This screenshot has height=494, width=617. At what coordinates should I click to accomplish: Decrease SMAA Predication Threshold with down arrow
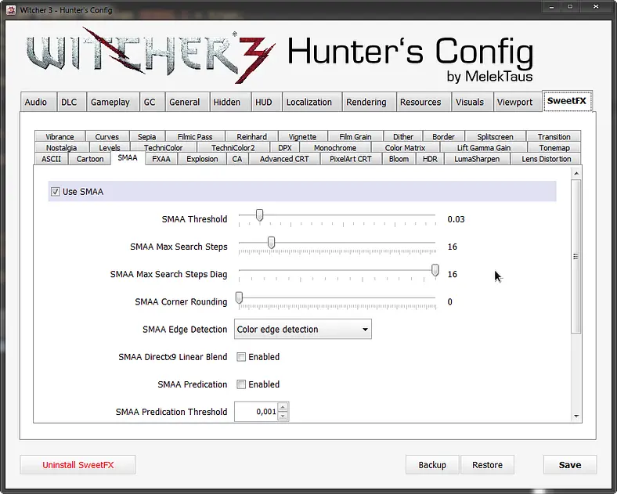point(283,416)
